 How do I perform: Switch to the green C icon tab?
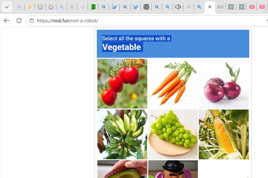[x=93, y=7]
